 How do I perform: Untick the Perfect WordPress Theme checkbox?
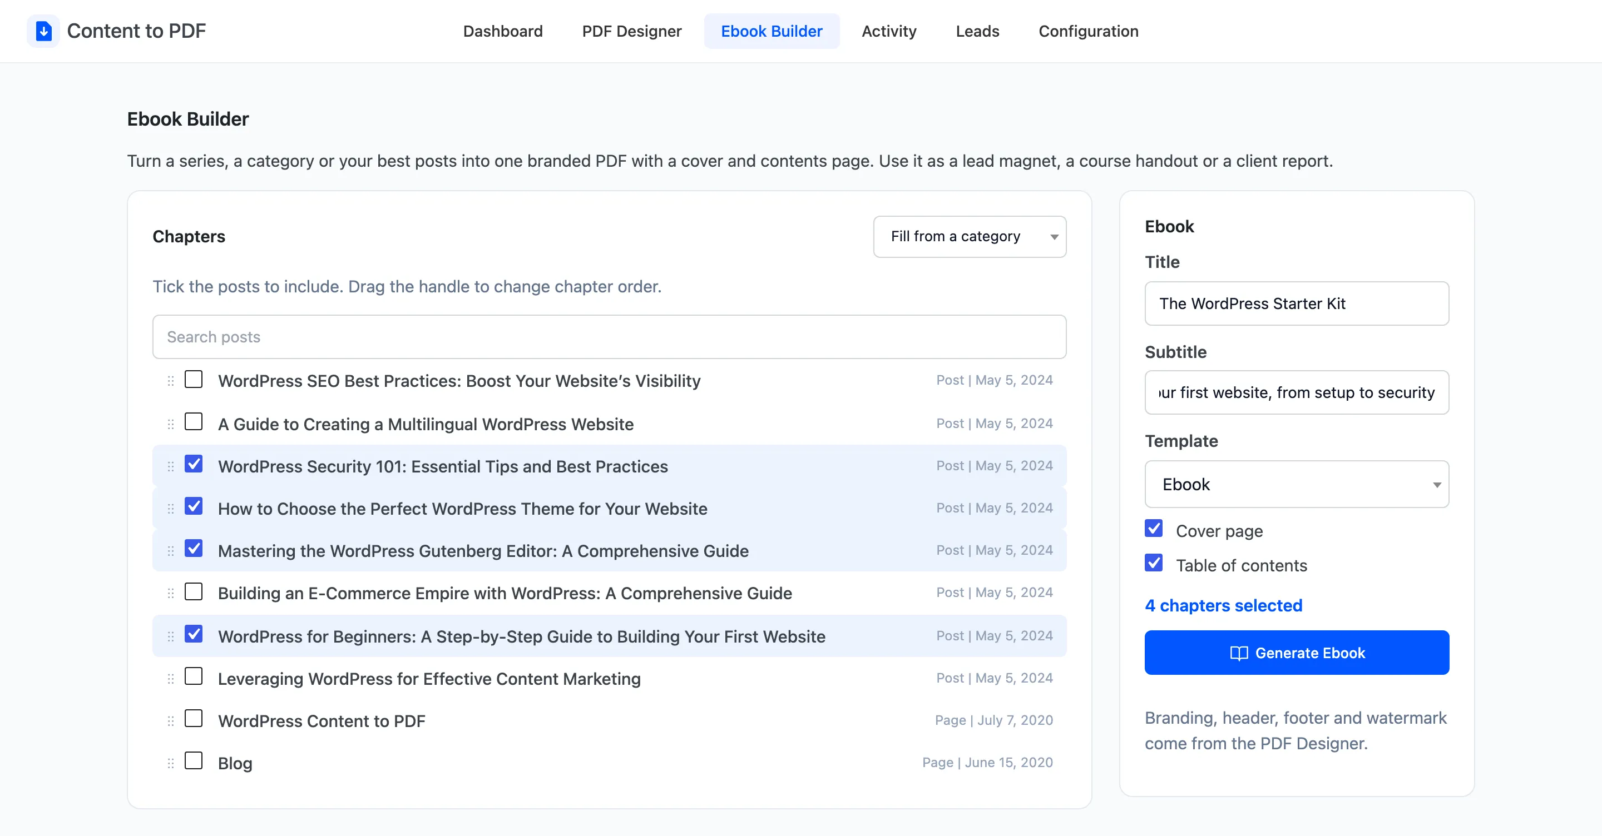[x=194, y=506]
